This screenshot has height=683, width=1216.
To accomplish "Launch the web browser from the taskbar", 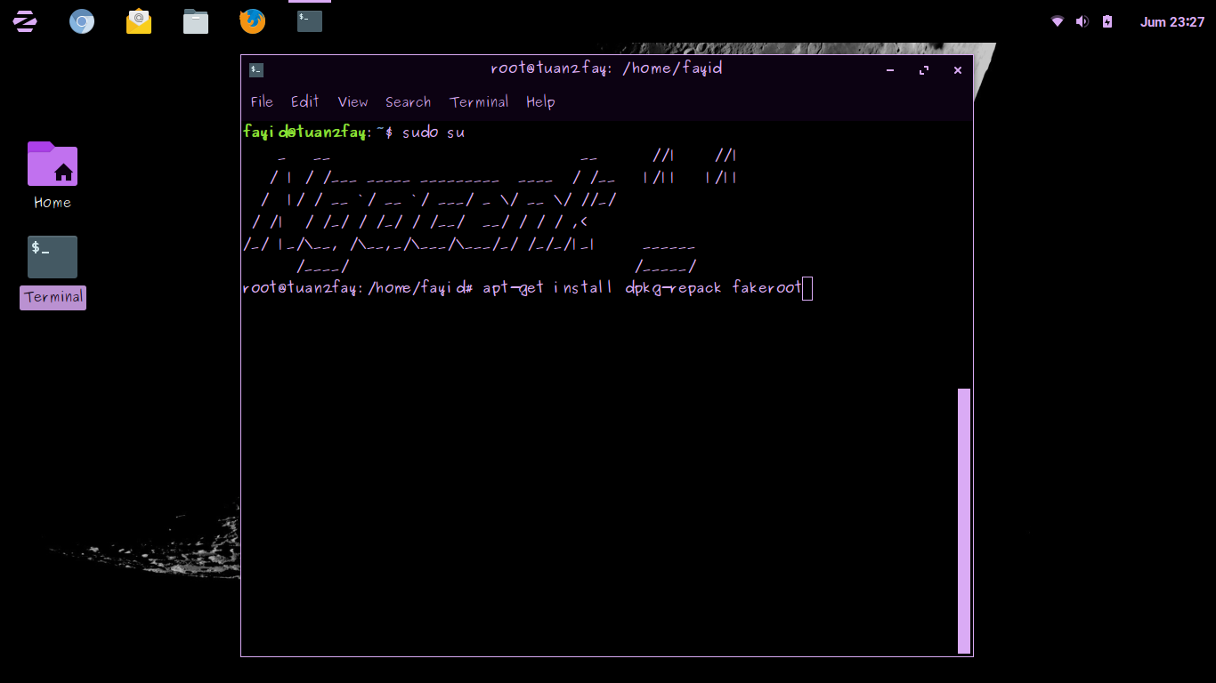I will (x=81, y=21).
